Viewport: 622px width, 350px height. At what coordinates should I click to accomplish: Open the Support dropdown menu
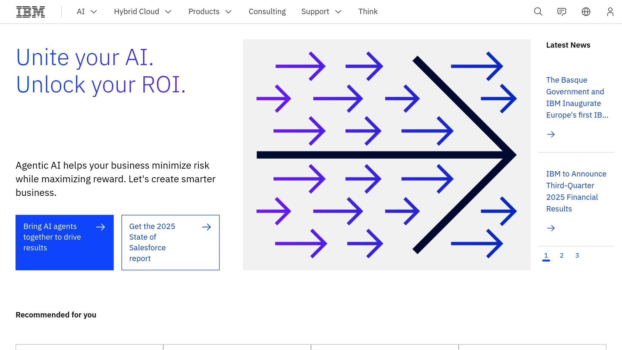pyautogui.click(x=321, y=12)
